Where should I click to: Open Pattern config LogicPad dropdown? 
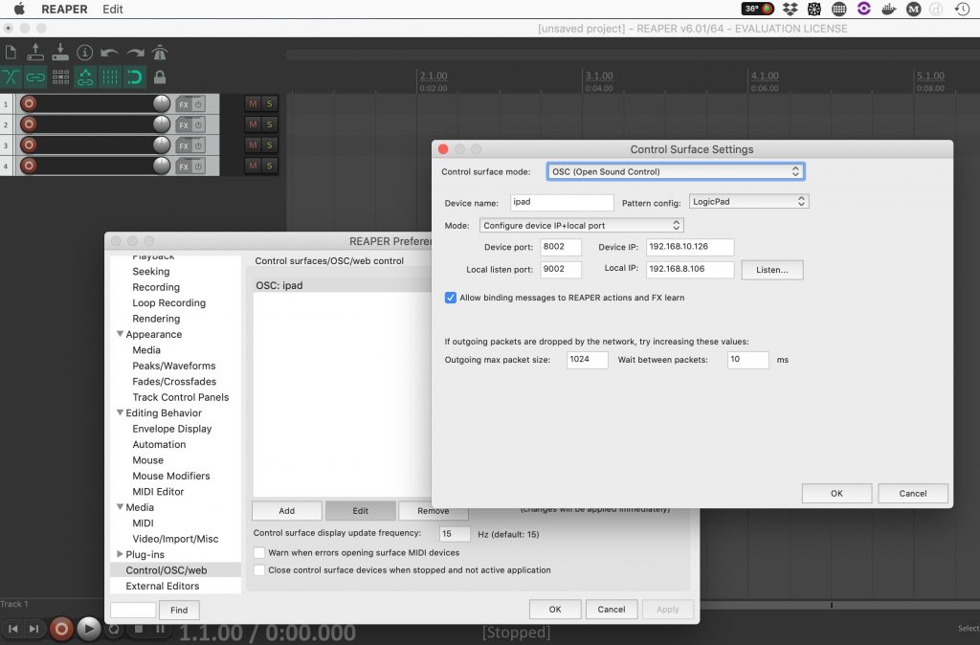point(748,201)
